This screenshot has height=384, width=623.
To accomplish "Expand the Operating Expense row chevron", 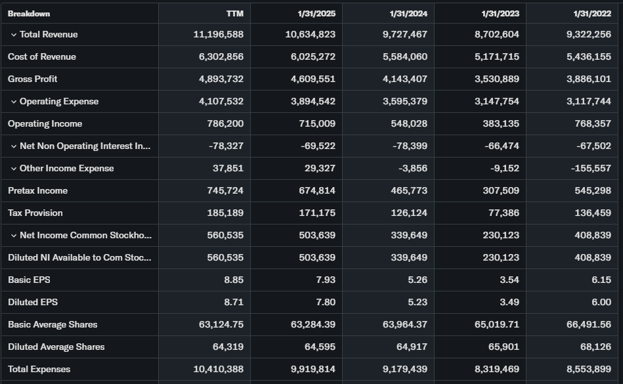I will 14,102.
